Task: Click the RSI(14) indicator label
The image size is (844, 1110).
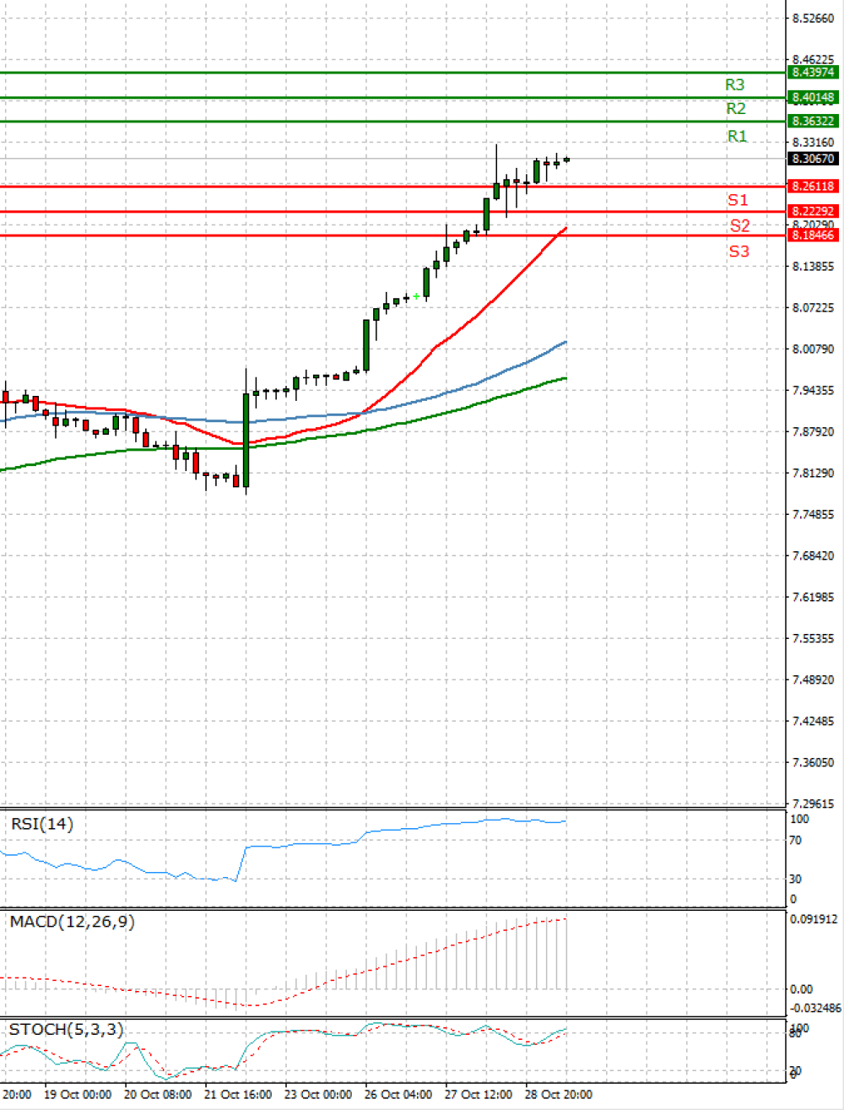Action: pyautogui.click(x=42, y=824)
